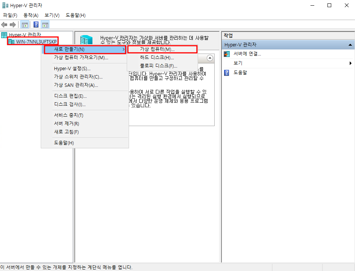Click the Forward arrow toolbar icon
355x271 pixels.
(13, 25)
